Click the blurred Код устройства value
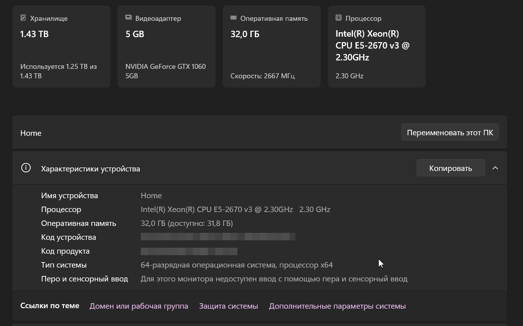The height and width of the screenshot is (326, 523). pos(218,237)
